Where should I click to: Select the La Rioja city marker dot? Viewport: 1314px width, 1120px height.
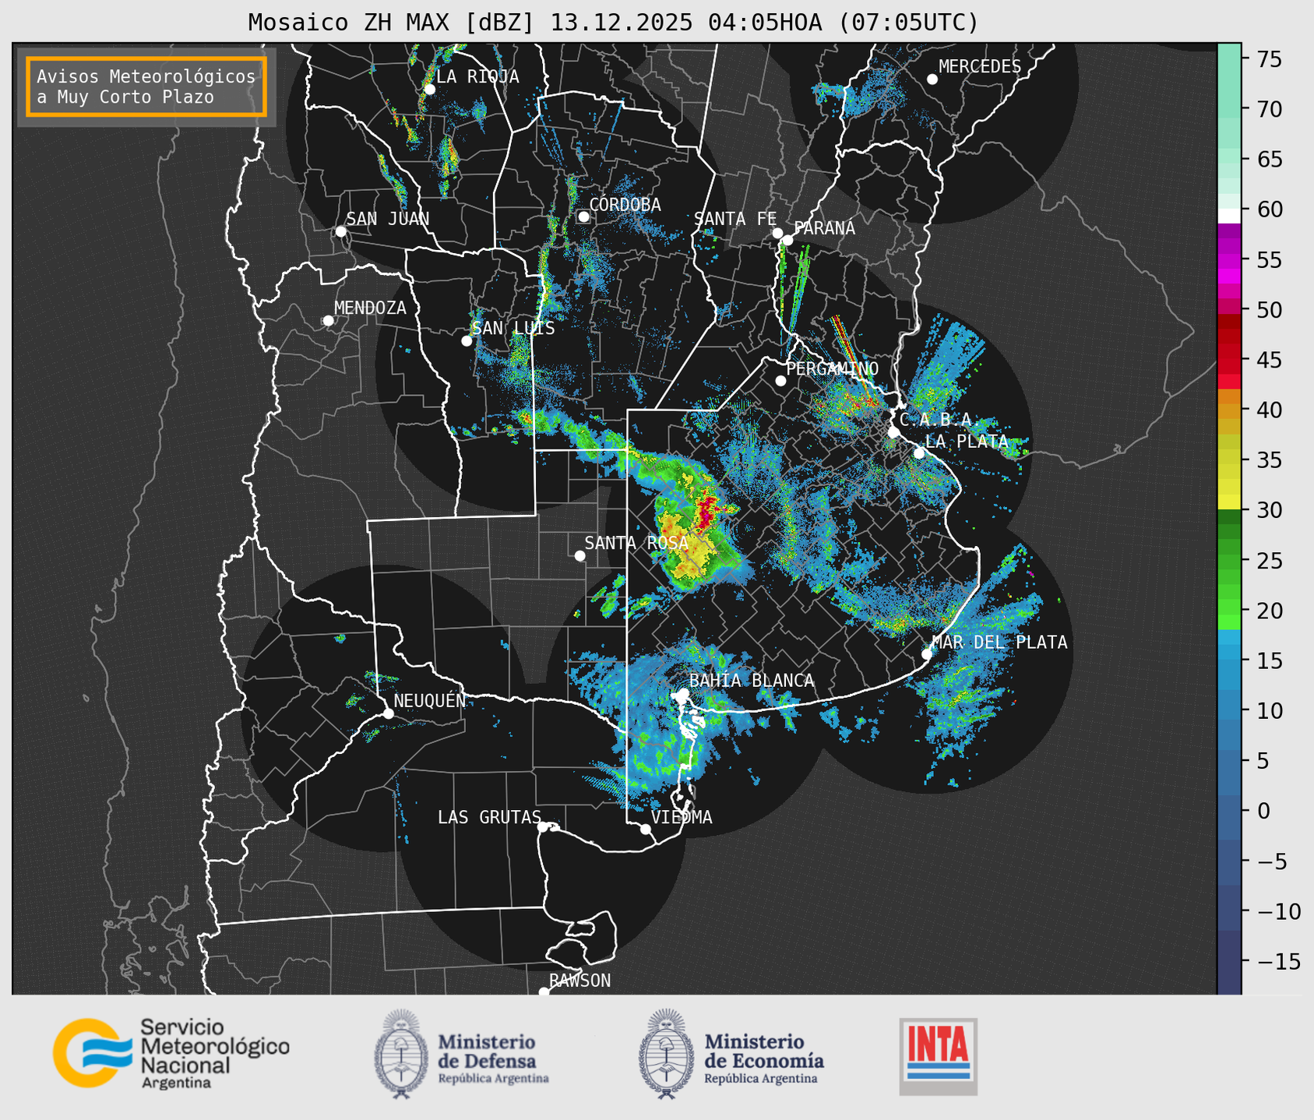429,90
